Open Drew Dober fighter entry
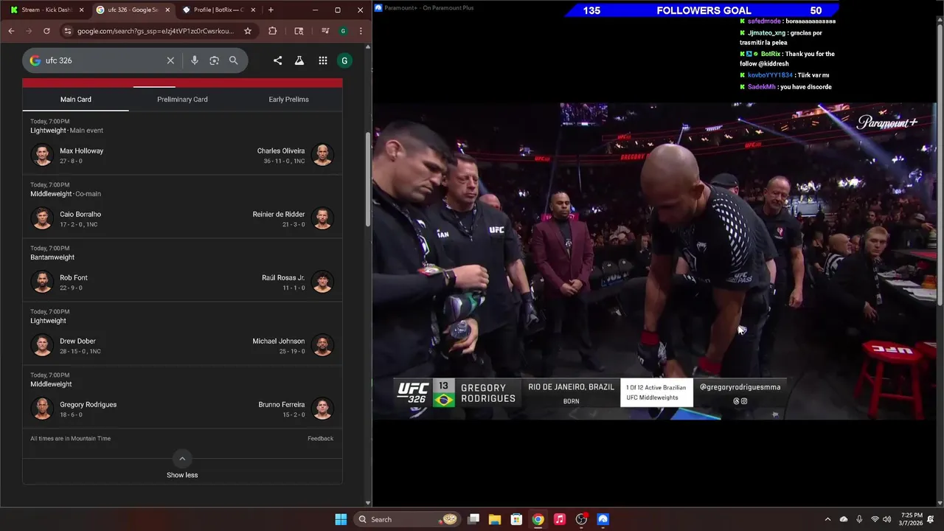The width and height of the screenshot is (944, 531). click(66, 345)
